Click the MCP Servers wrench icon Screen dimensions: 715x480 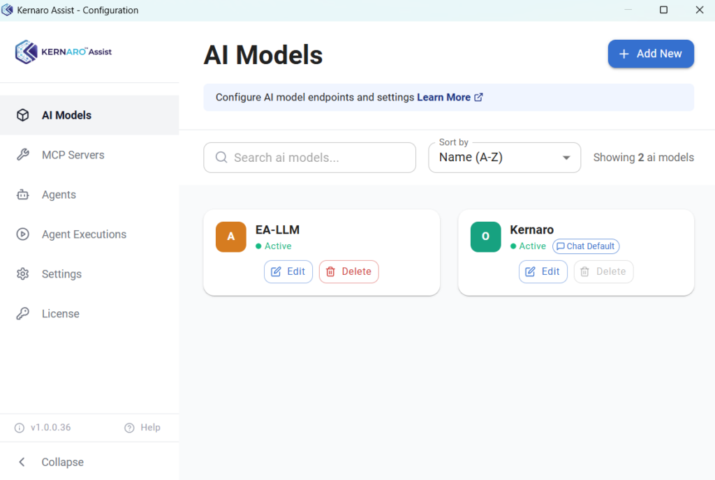(x=23, y=155)
